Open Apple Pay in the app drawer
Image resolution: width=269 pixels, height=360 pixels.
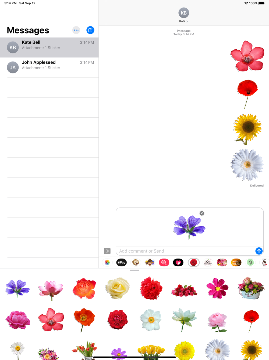coord(122,262)
